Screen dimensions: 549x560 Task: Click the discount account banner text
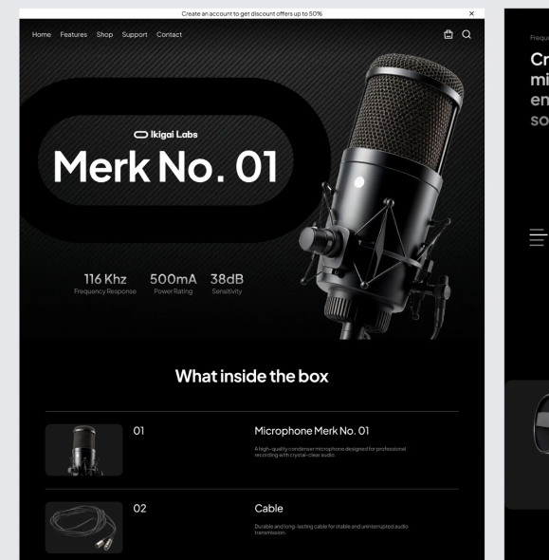tap(252, 13)
